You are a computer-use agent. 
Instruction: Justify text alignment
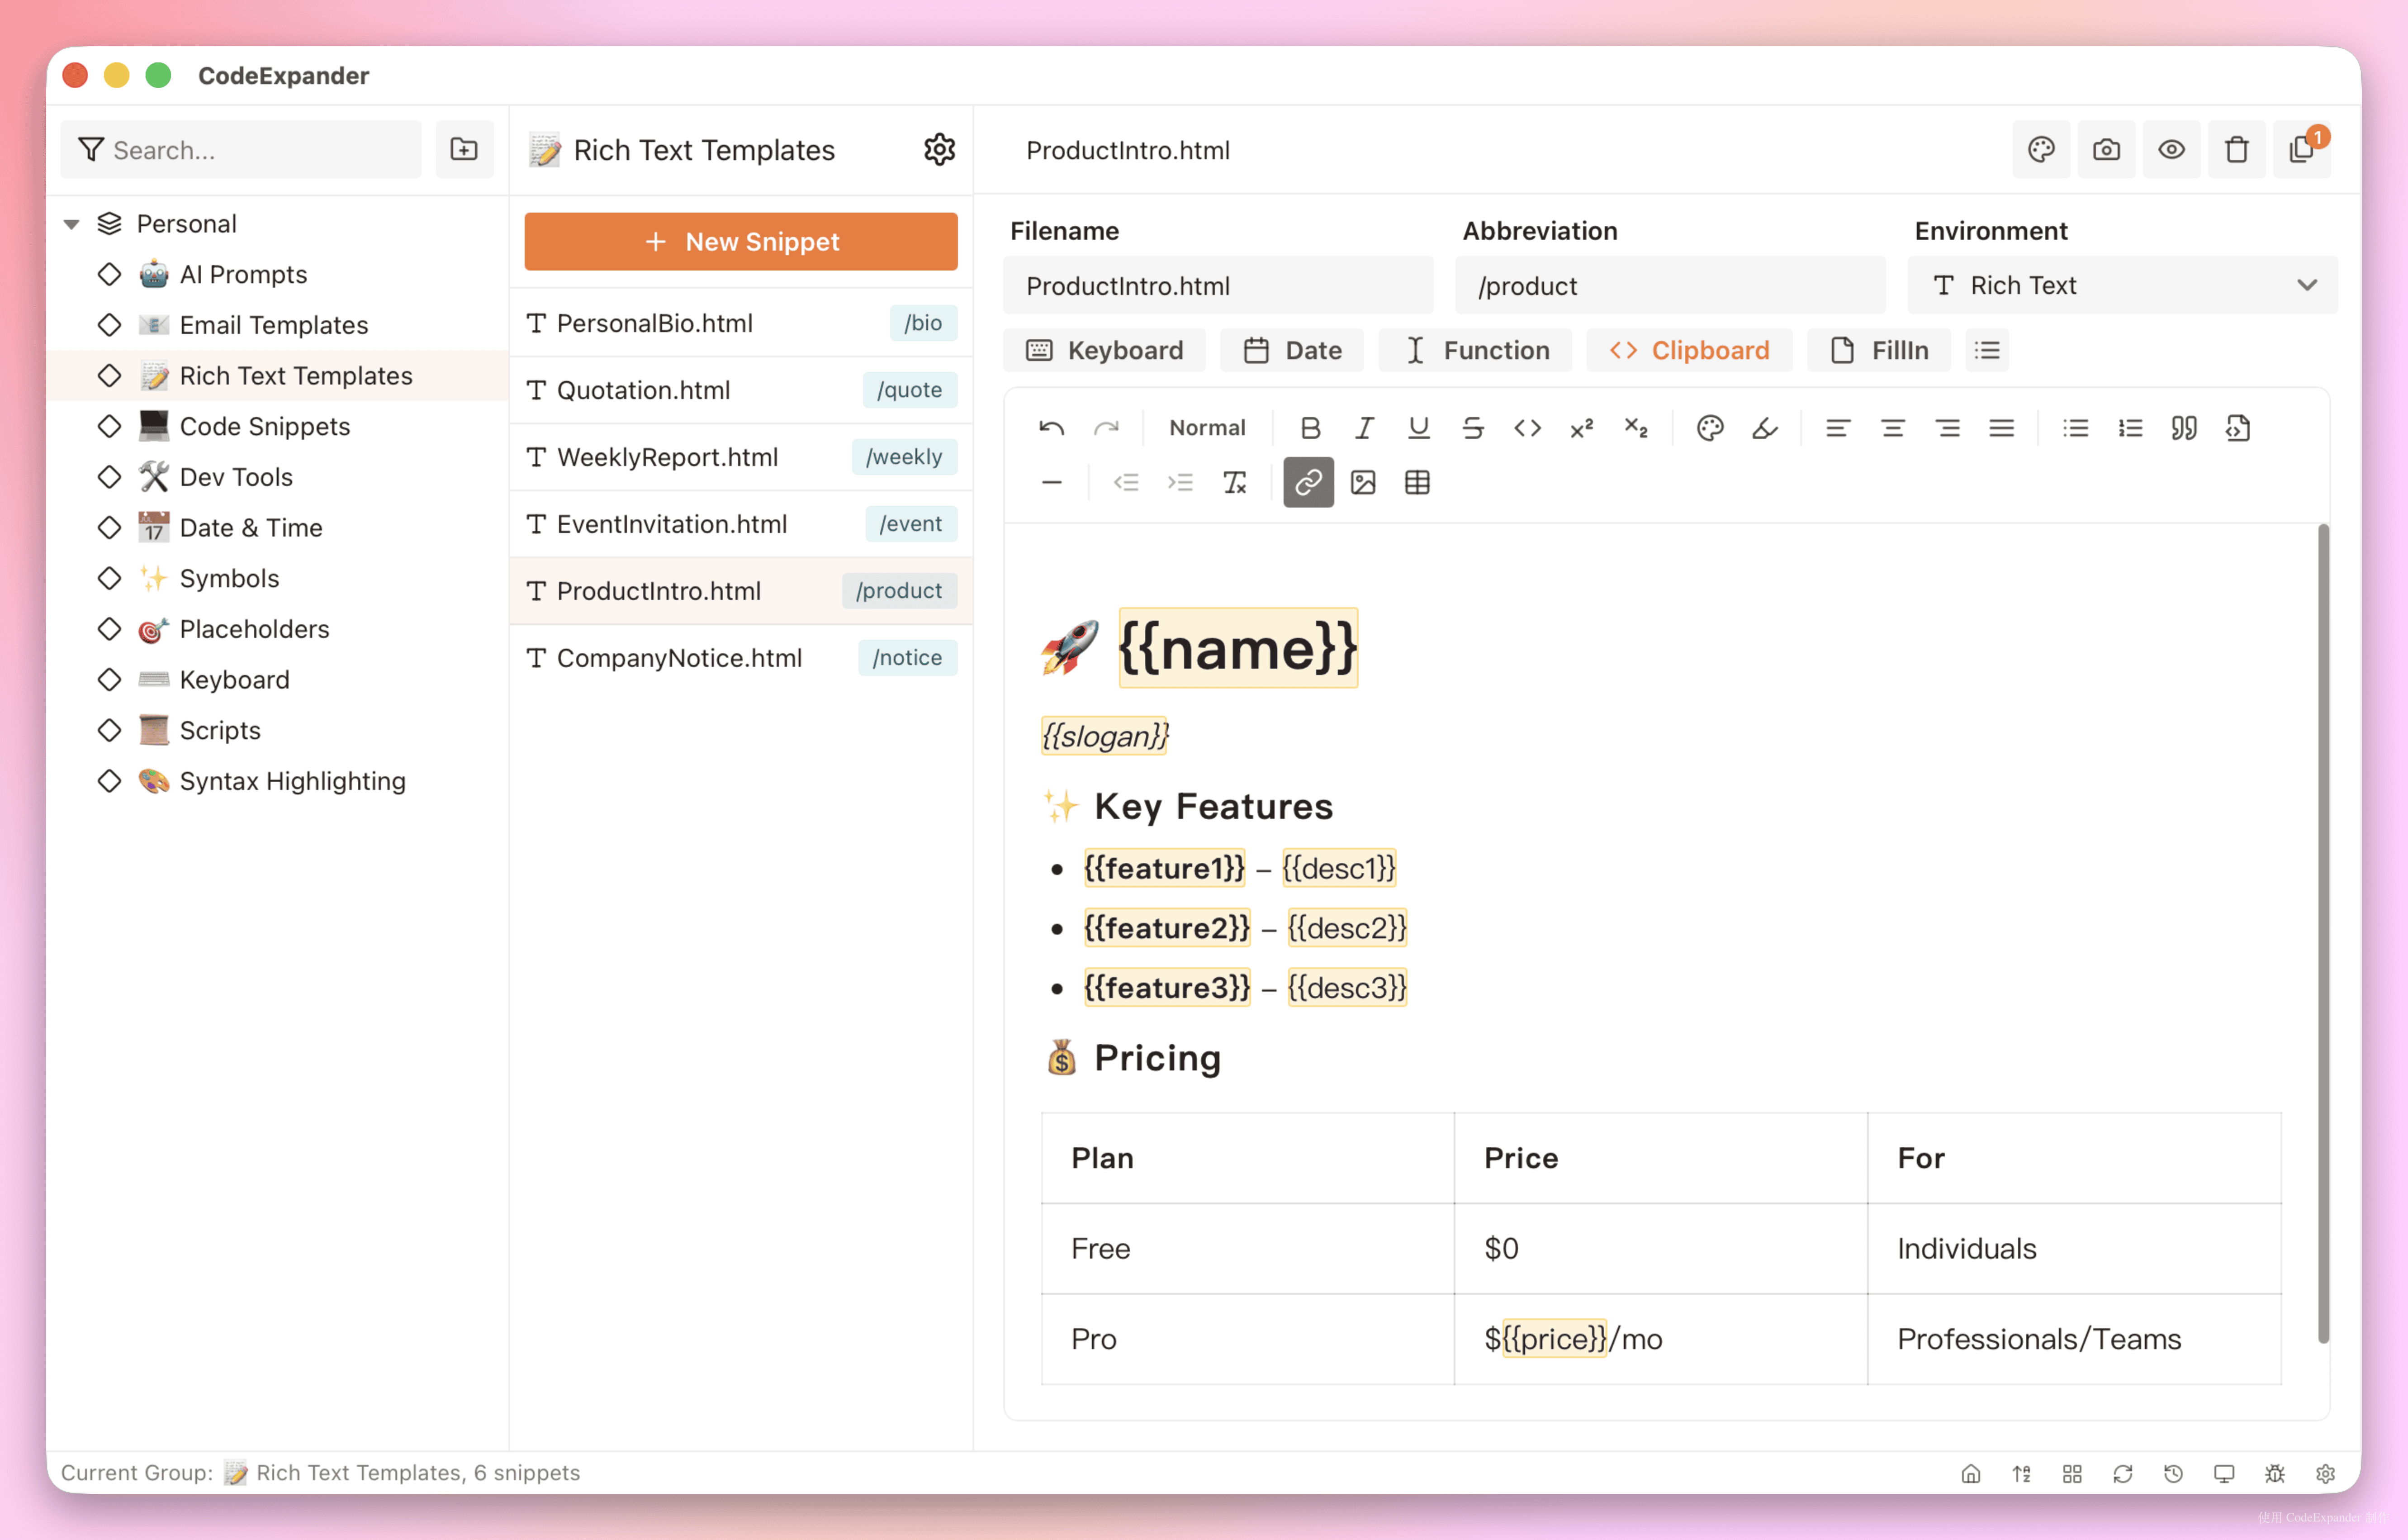(x=2001, y=428)
